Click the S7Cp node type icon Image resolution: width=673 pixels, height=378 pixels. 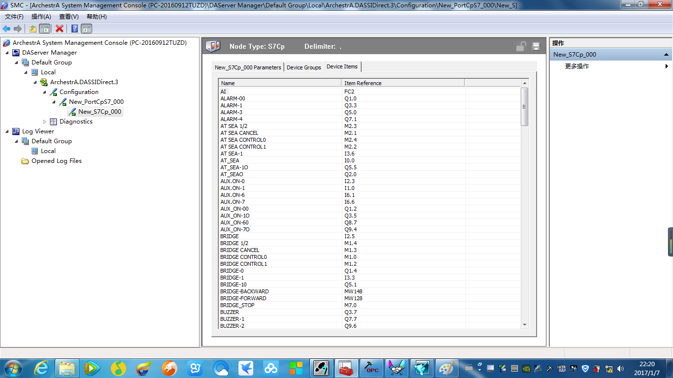click(x=213, y=46)
